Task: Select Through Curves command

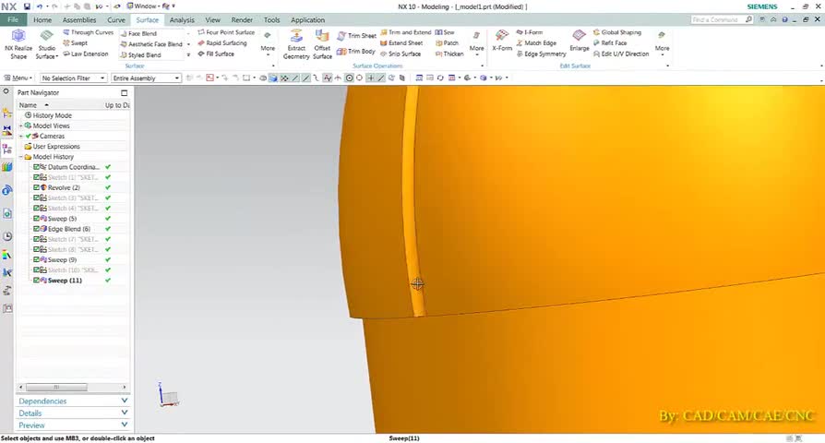Action: point(88,32)
